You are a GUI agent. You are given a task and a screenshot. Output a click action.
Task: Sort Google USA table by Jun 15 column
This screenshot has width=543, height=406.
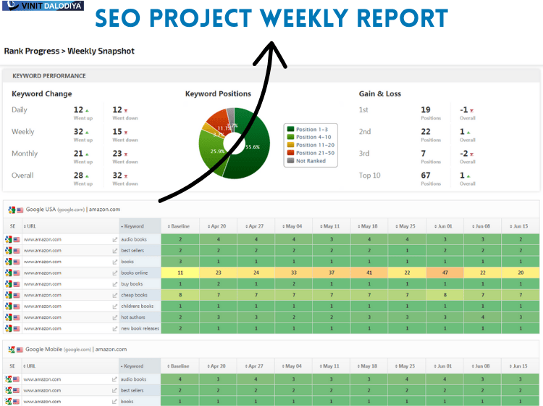(521, 226)
